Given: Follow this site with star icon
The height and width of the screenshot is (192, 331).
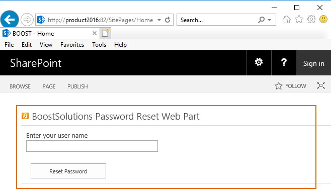Looking at the screenshot, I should pyautogui.click(x=290, y=86).
